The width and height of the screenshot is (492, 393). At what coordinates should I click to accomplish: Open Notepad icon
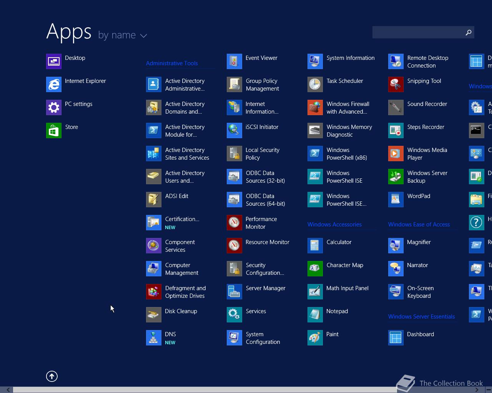point(315,315)
